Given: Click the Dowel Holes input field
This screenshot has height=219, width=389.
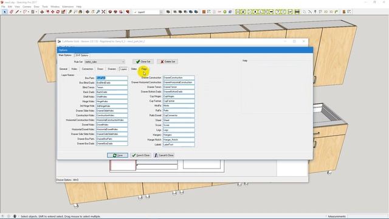Looking at the screenshot, I should click(x=112, y=125).
